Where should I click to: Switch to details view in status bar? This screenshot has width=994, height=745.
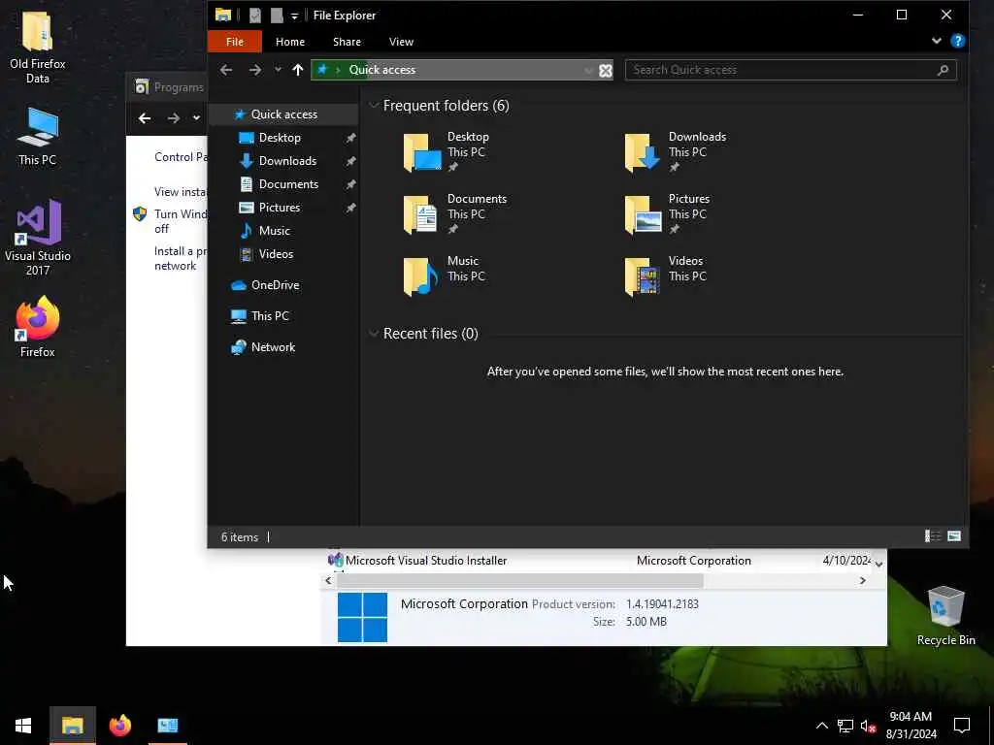click(933, 536)
